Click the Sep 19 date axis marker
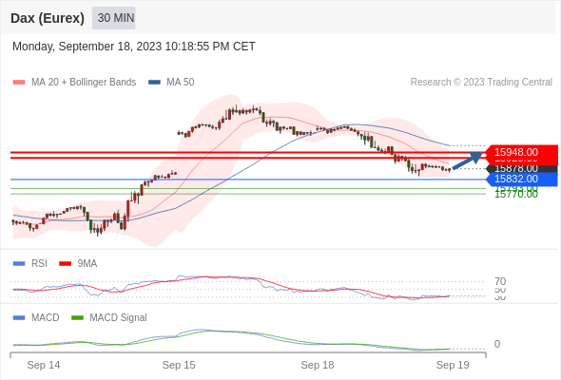This screenshot has width=561, height=380. (453, 365)
